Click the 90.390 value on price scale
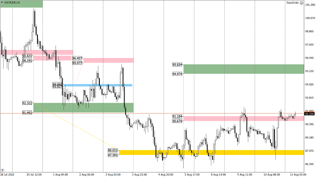The width and height of the screenshot is (316, 177). [x=310, y=124]
